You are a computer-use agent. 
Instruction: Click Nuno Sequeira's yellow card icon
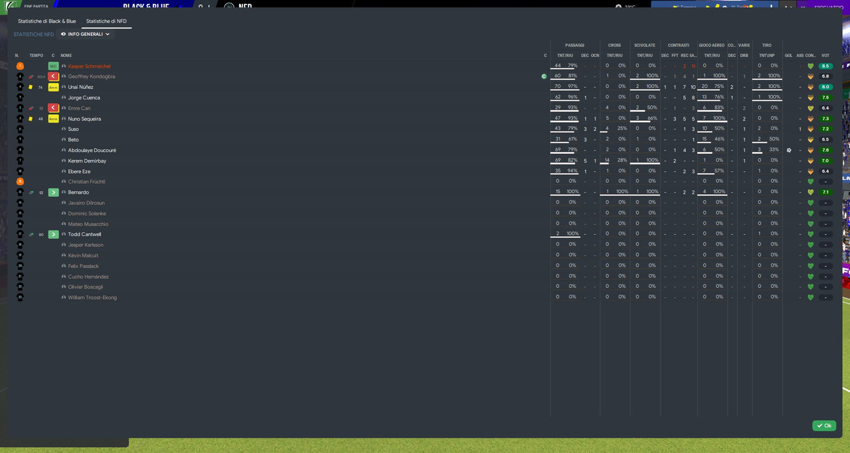pos(31,119)
